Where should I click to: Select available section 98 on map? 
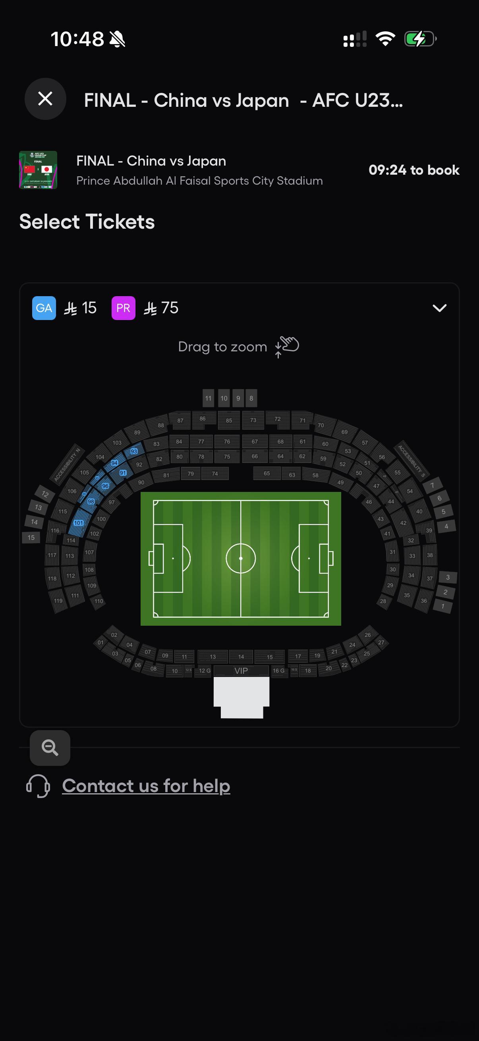91,501
